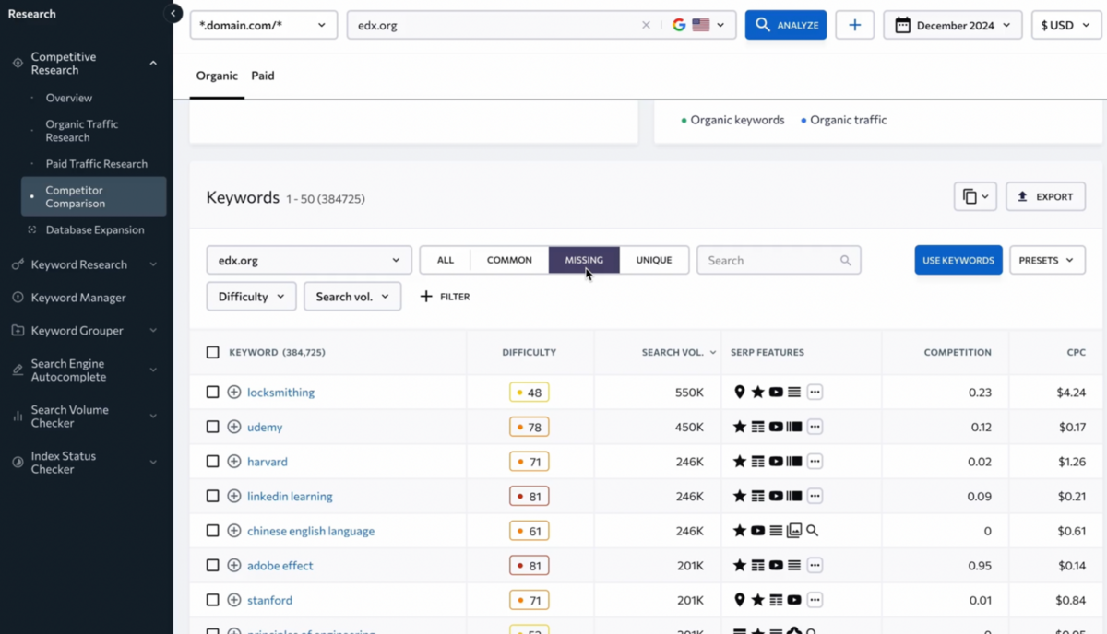Viewport: 1107px width, 634px height.
Task: Switch to the Organic tab
Action: click(x=217, y=76)
